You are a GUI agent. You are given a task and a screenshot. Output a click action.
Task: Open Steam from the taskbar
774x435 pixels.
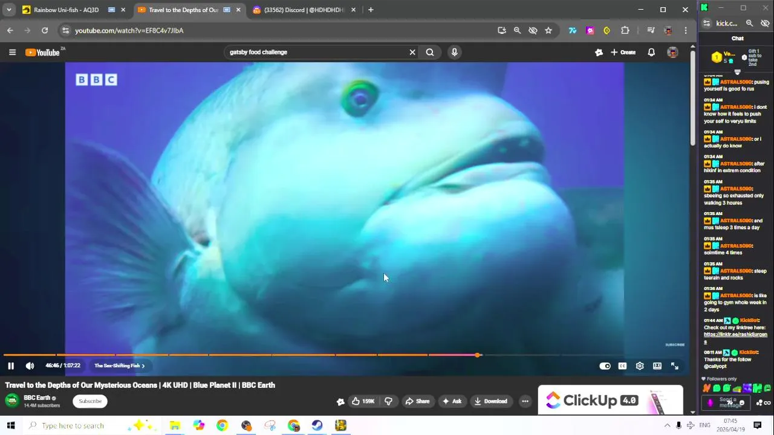point(317,425)
